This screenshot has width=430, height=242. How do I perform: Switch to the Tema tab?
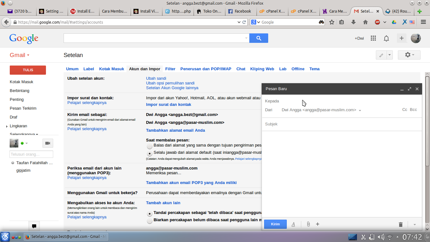[314, 69]
